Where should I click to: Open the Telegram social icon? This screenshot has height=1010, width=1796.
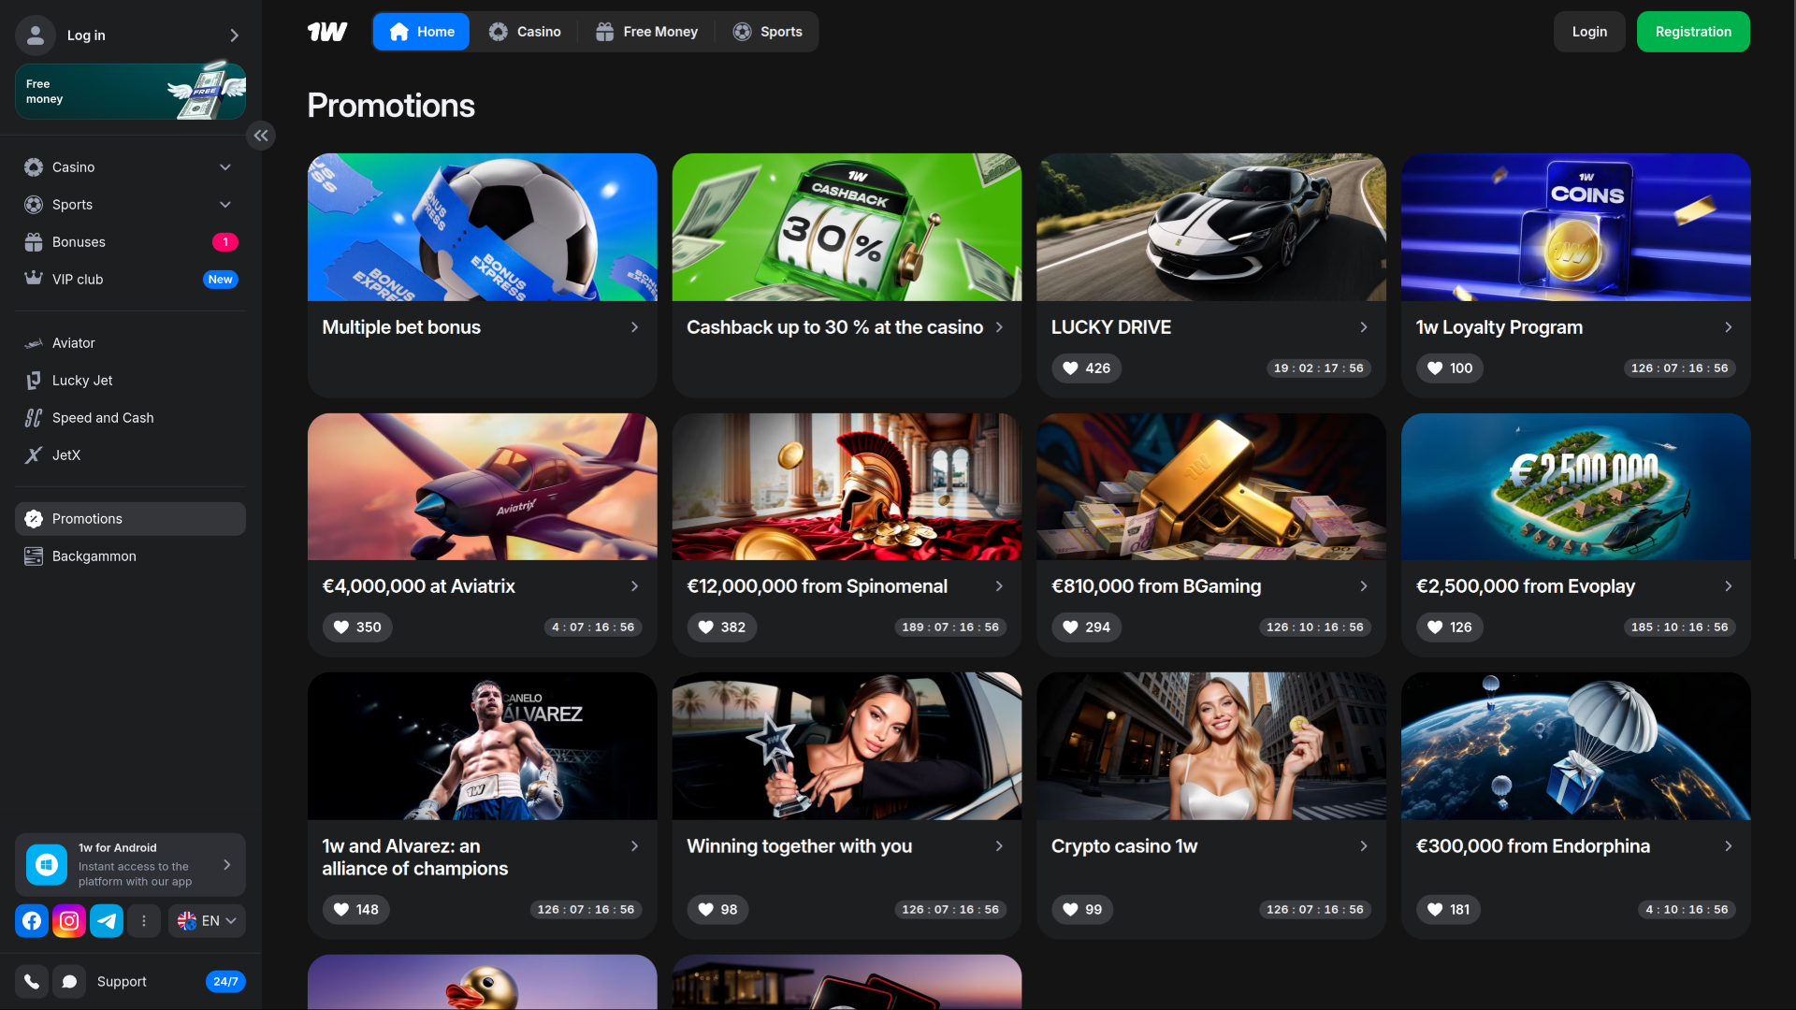coord(107,920)
